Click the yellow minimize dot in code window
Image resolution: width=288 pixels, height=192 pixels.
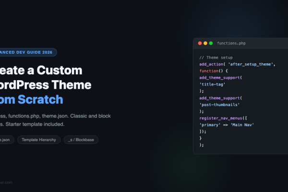tap(205, 43)
